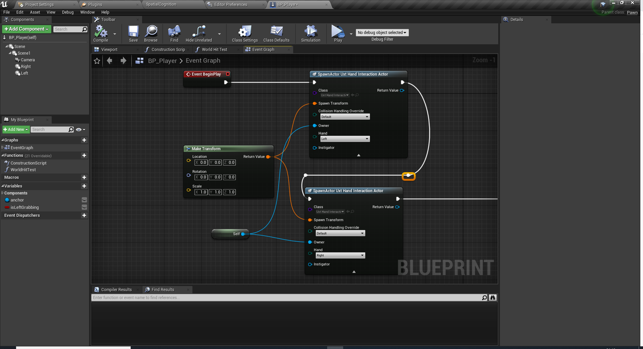Click the Self node output pin
This screenshot has width=643, height=349.
pos(243,234)
